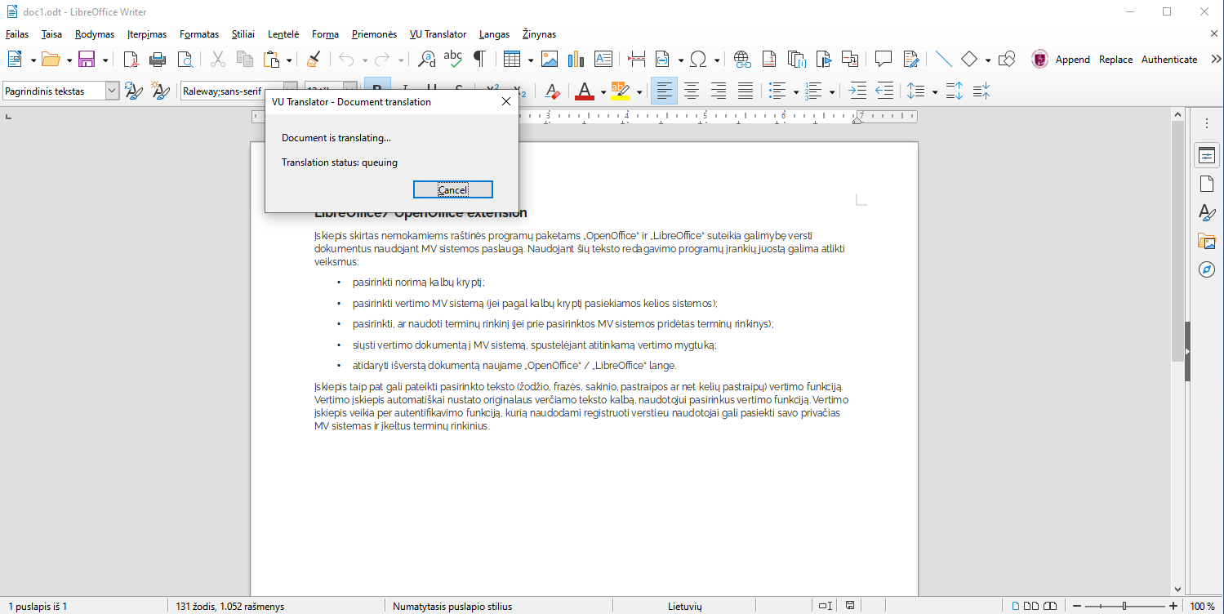1224x614 pixels.
Task: Expand the line spacing dropdown arrow
Action: click(x=934, y=92)
